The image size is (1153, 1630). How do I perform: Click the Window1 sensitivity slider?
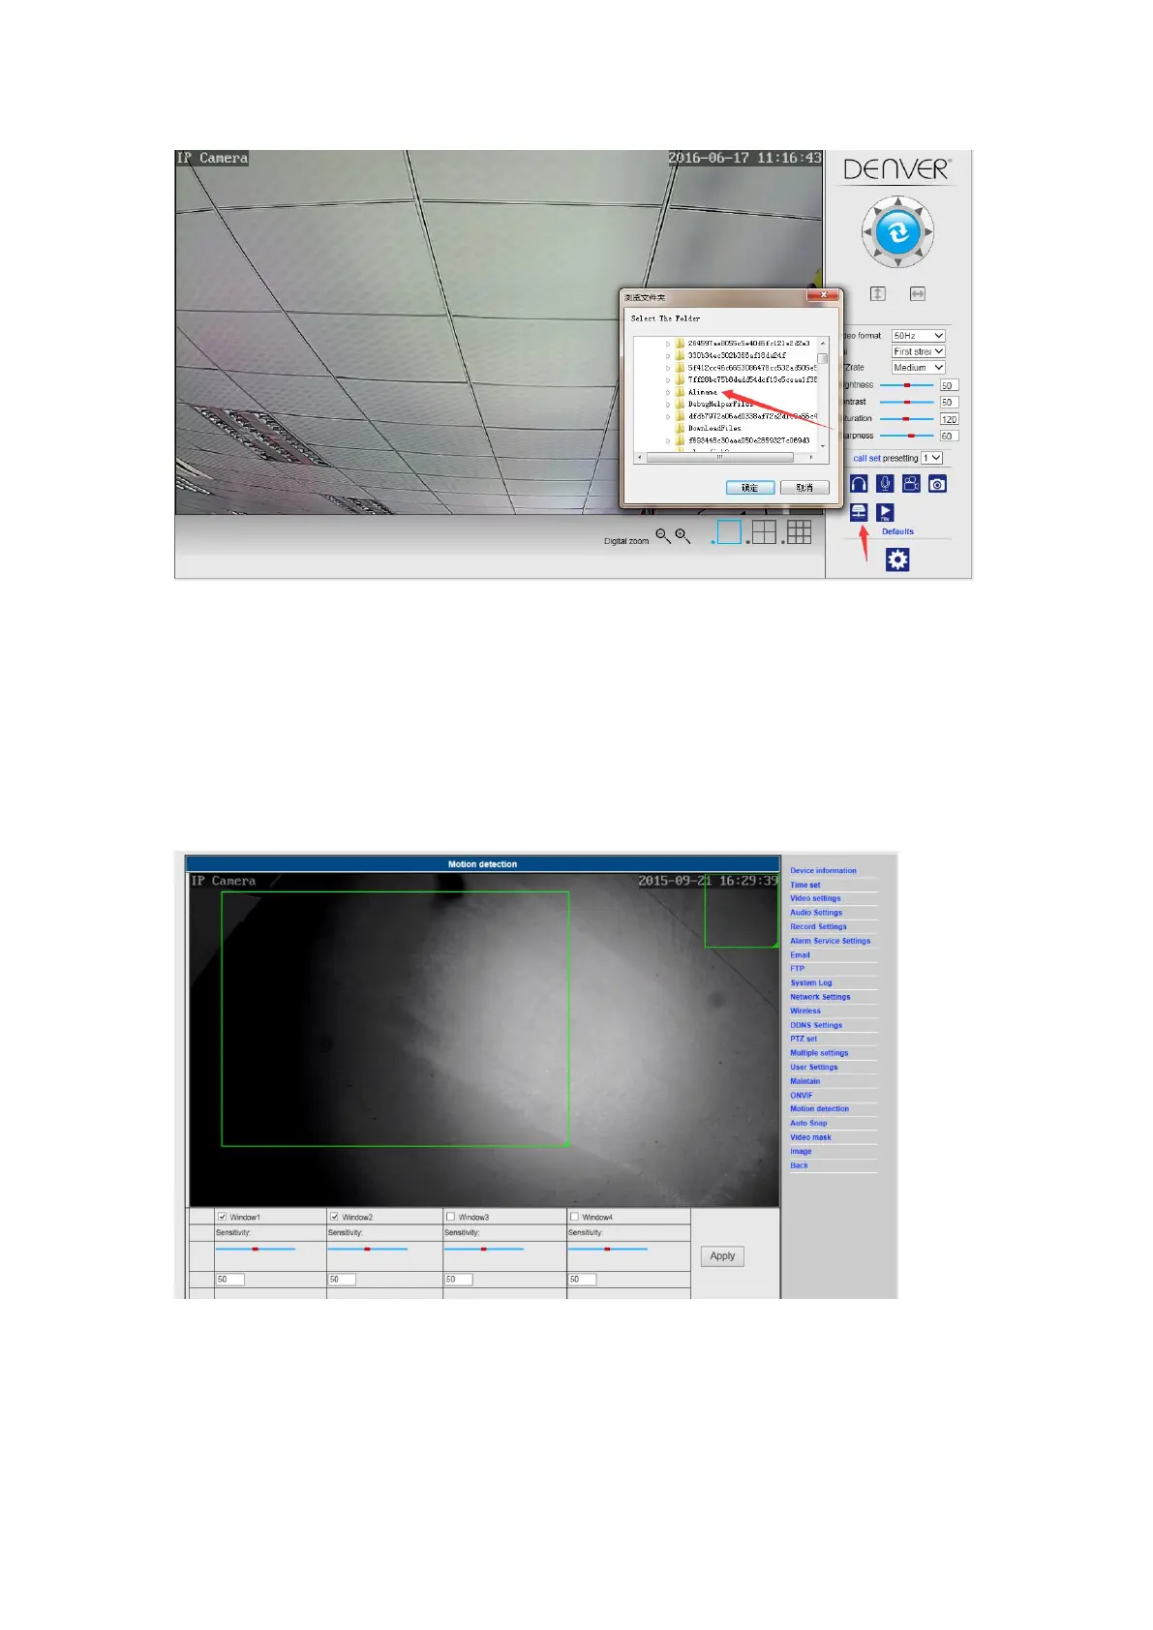[x=256, y=1250]
